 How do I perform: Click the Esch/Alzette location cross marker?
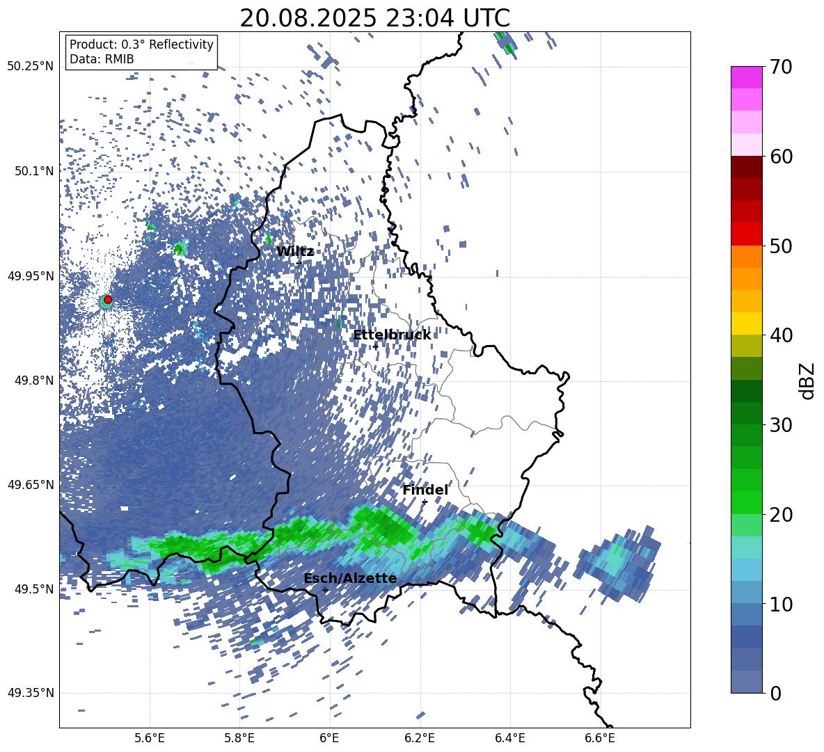coord(325,590)
